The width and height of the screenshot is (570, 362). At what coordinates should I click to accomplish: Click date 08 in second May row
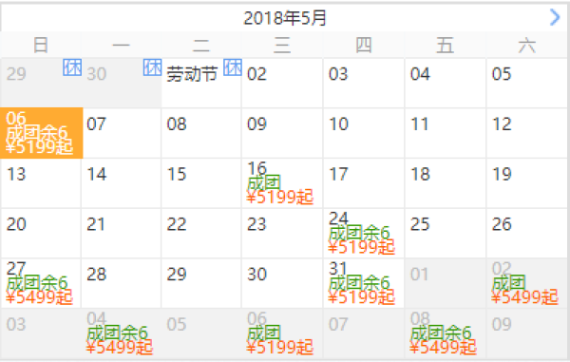201,133
